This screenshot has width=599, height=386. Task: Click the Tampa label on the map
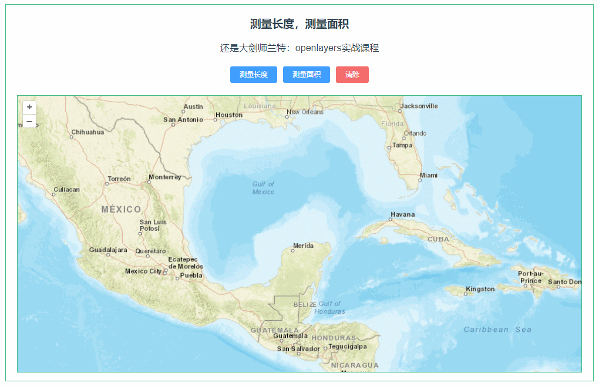pyautogui.click(x=402, y=145)
